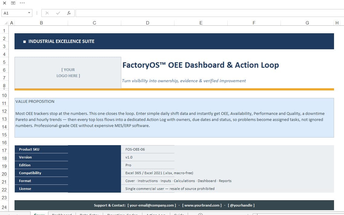The width and height of the screenshot is (344, 215).
Task: Select column G header
Action: (x=307, y=23)
